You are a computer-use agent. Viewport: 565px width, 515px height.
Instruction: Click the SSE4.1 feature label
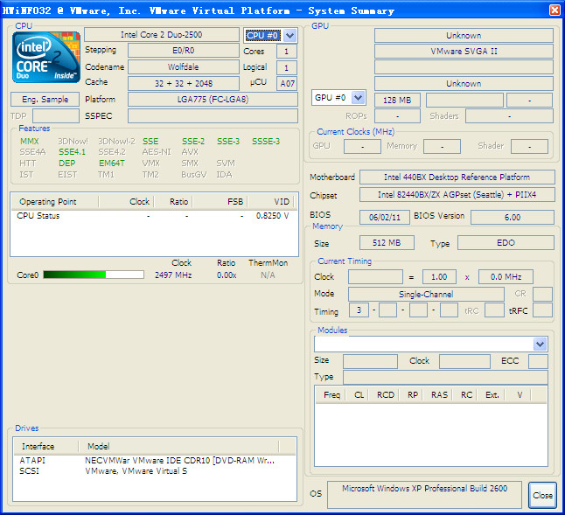point(72,152)
